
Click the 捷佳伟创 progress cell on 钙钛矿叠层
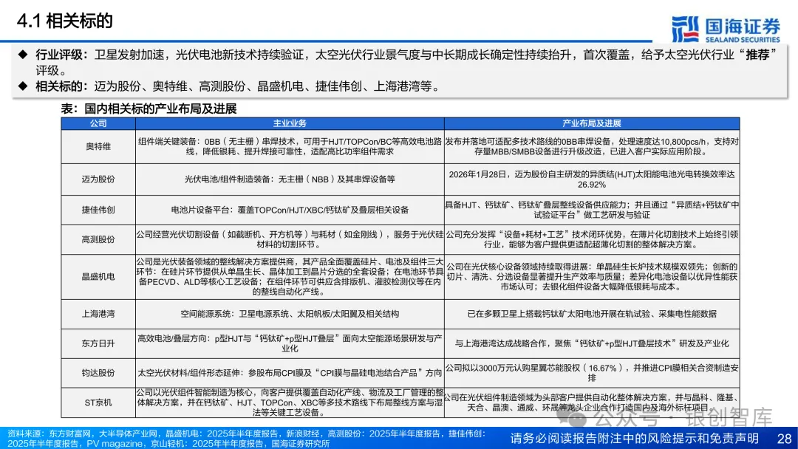tap(592, 210)
